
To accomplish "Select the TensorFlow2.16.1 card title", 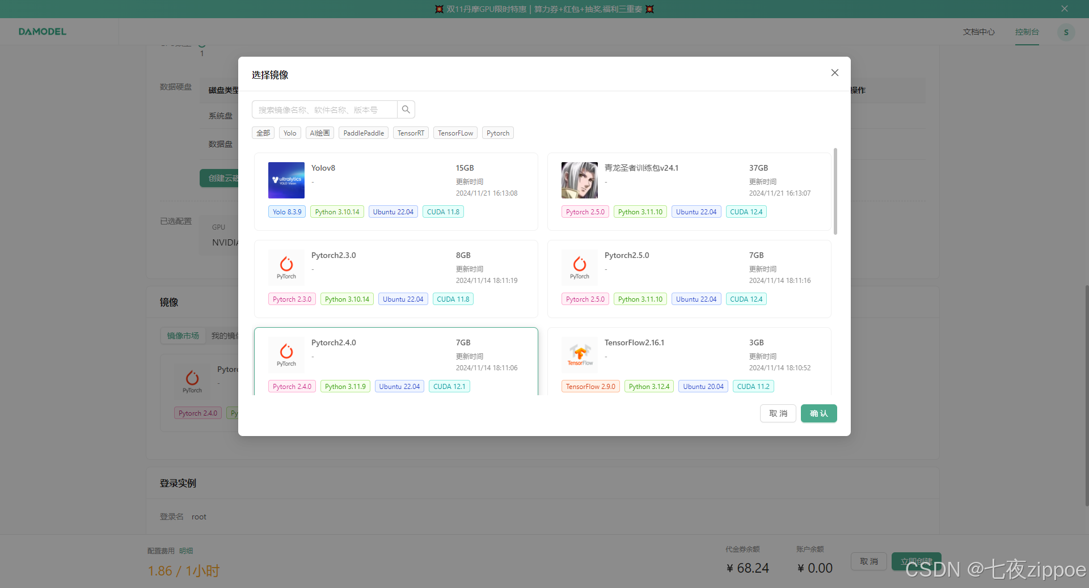I will click(x=634, y=342).
